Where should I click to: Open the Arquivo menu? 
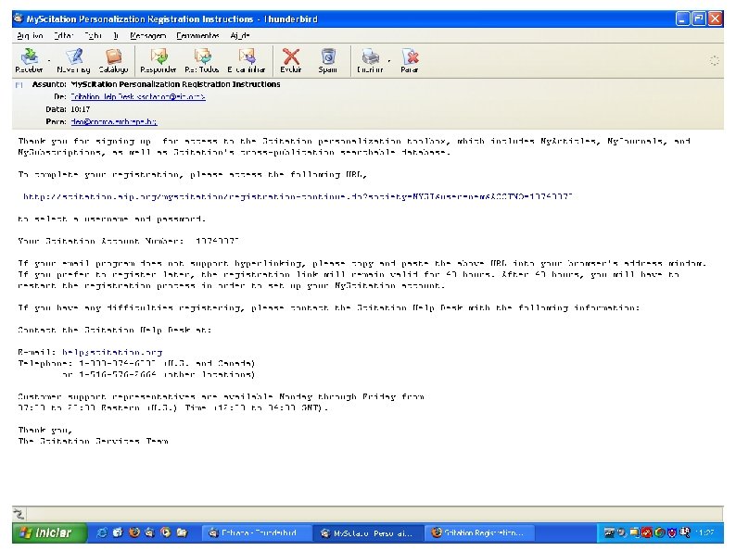[30, 35]
